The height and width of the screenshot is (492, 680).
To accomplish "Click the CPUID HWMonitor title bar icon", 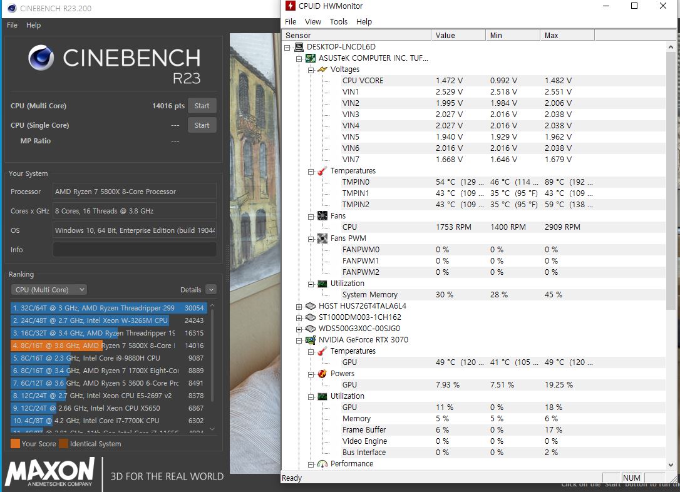I will click(x=290, y=6).
